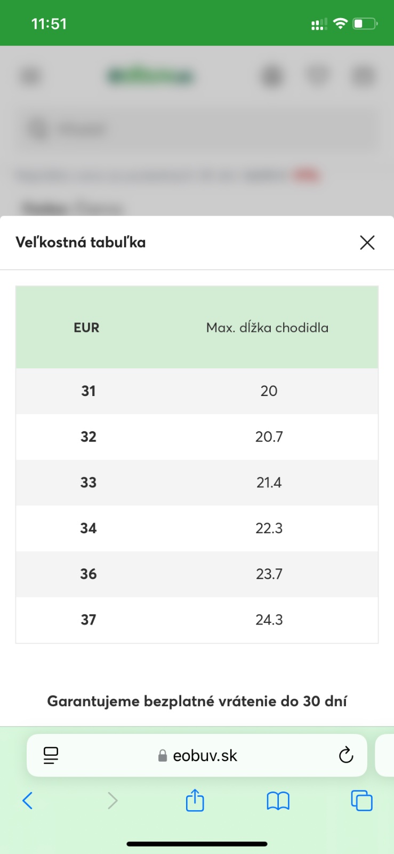This screenshot has width=394, height=854.
Task: Reload the eobuv.sk page
Action: (345, 755)
